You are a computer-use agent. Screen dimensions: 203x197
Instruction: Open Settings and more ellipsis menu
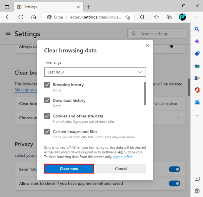tap(196, 17)
